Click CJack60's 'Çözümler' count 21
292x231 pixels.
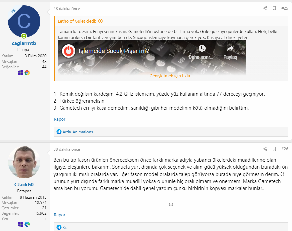(x=44, y=208)
